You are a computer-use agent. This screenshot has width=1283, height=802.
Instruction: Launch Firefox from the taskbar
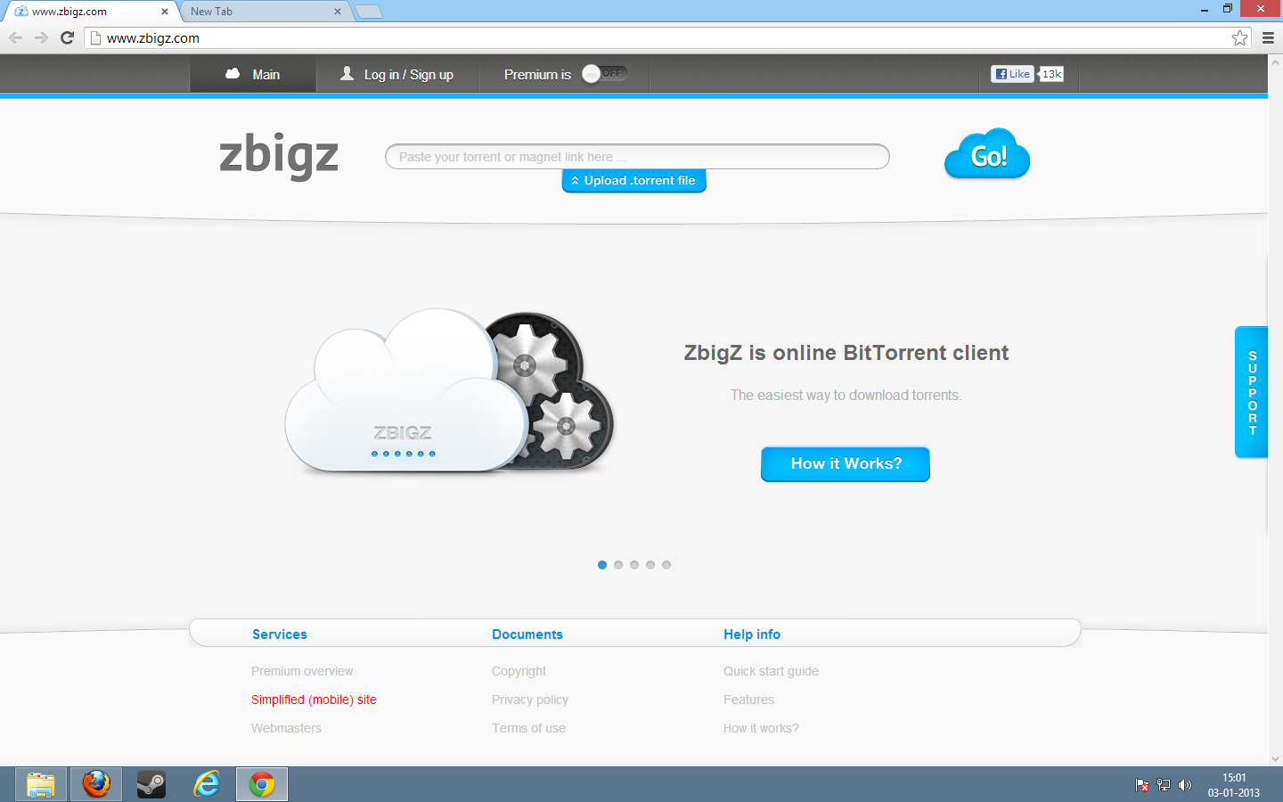(96, 784)
